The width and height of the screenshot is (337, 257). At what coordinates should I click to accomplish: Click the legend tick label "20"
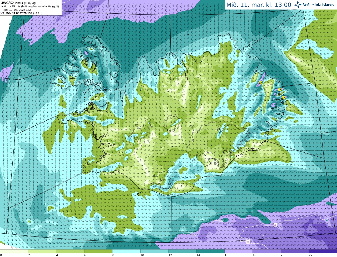[283, 255]
